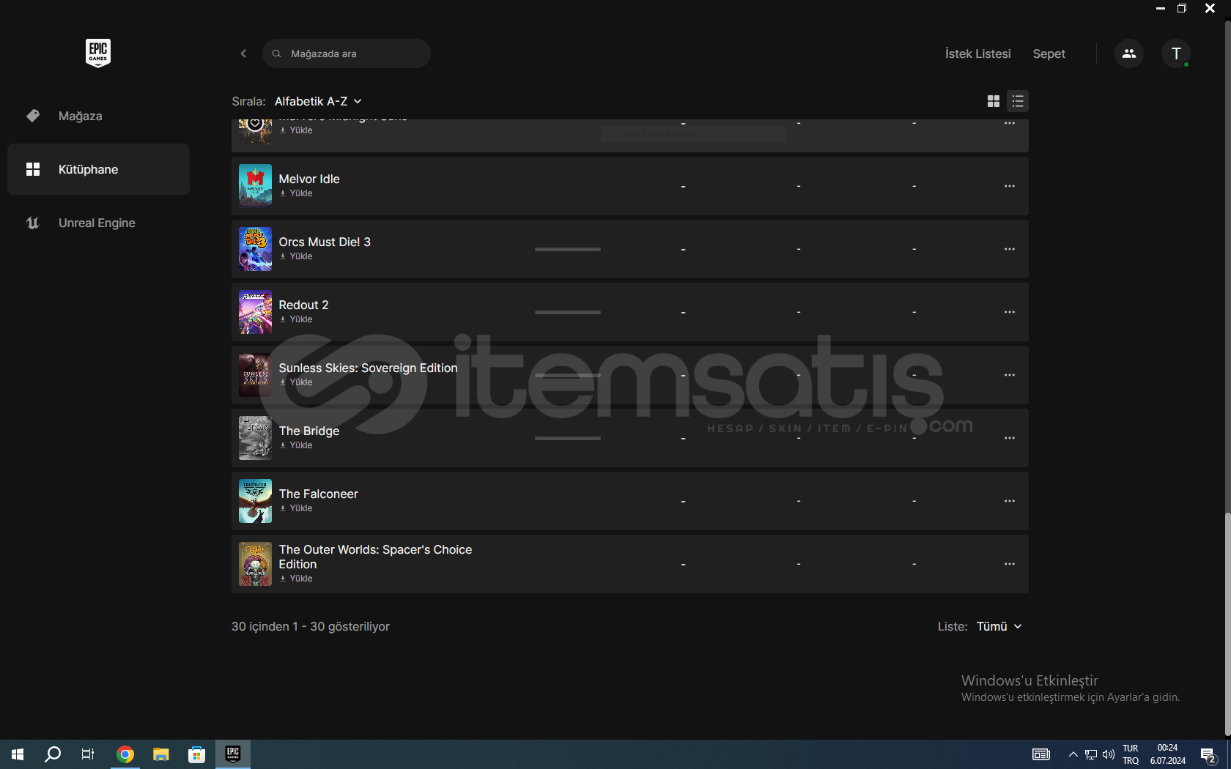Click The Outer Worlds cover thumbnail
1231x769 pixels.
255,564
